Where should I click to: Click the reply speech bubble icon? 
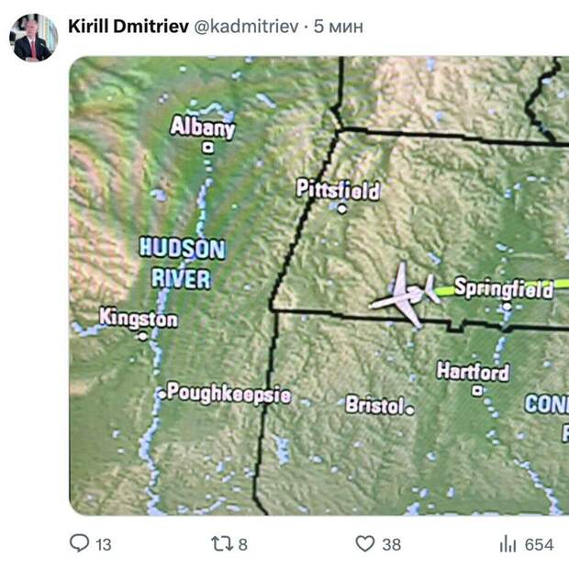[x=81, y=544]
